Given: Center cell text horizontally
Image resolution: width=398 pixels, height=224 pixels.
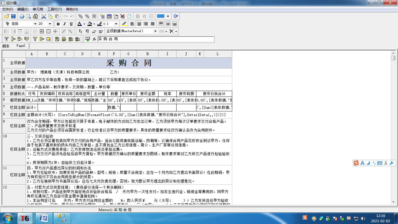Looking at the screenshot, I should [x=139, y=24].
